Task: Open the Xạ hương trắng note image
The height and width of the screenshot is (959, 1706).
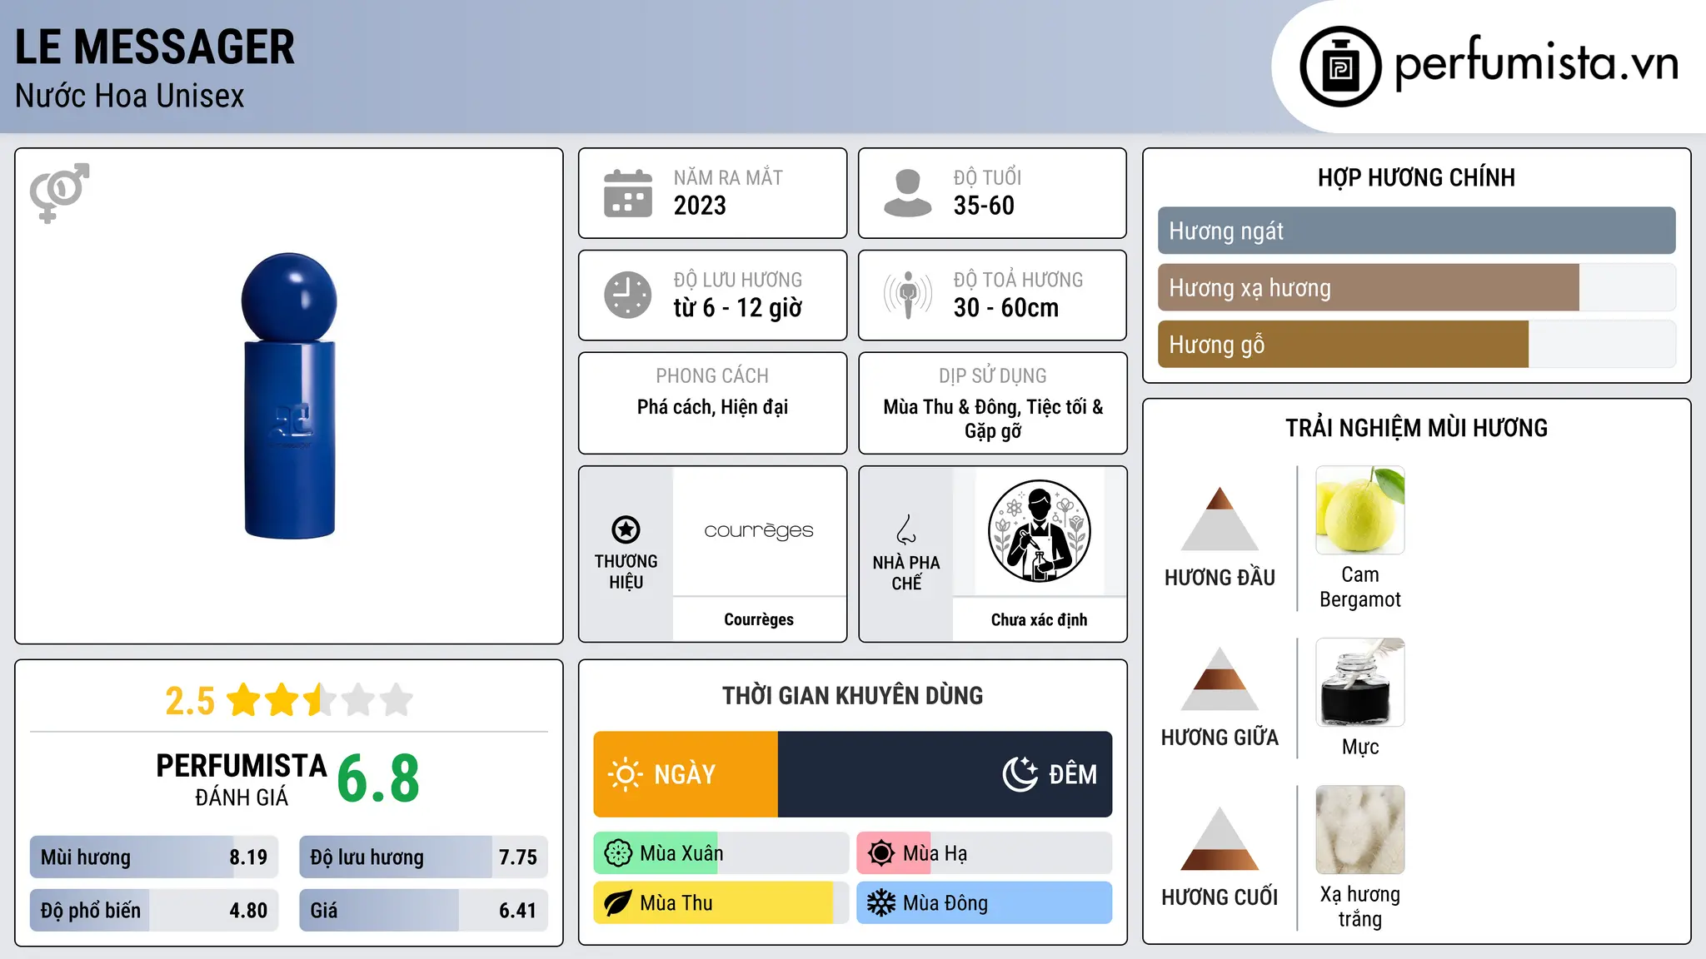Action: coord(1360,830)
